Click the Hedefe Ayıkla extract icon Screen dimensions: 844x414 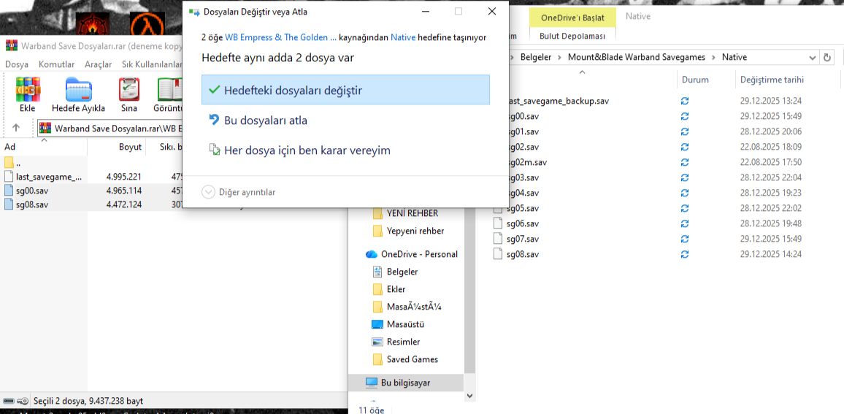coord(79,95)
